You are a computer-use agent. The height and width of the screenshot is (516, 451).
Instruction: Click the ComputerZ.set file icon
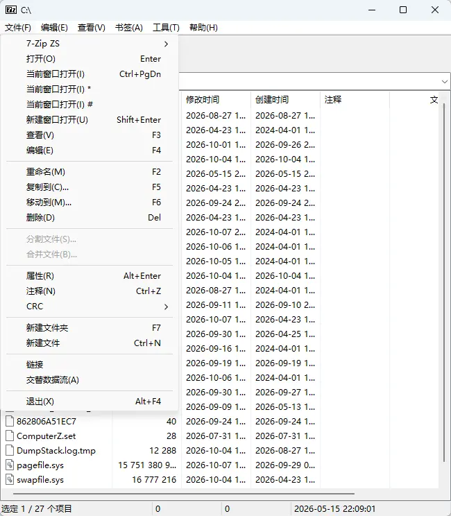(x=10, y=436)
